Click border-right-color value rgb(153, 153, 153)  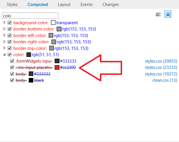[x=74, y=42]
